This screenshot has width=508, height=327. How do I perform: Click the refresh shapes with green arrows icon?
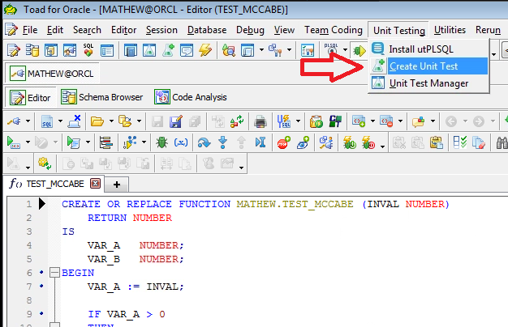[237, 121]
